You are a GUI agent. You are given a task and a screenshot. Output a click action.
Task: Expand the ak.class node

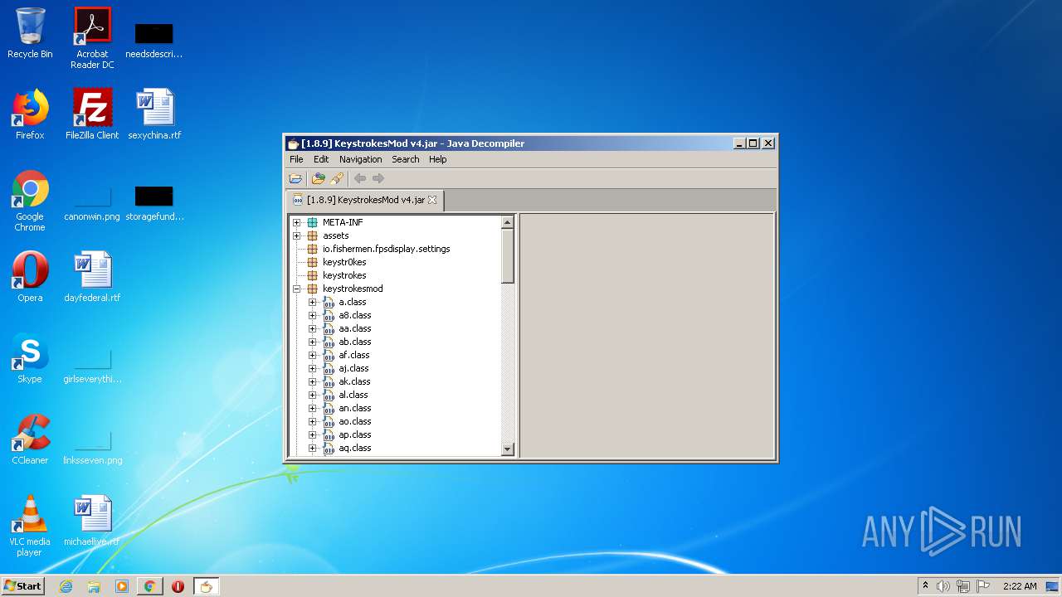coord(313,381)
